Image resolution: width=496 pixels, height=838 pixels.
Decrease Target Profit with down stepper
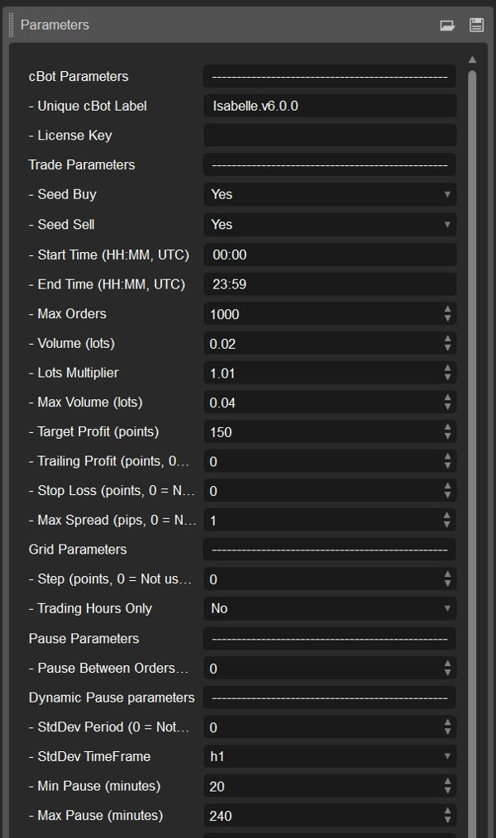[450, 436]
